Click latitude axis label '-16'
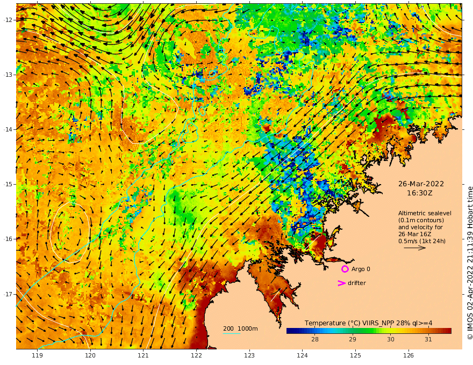 click(8, 239)
